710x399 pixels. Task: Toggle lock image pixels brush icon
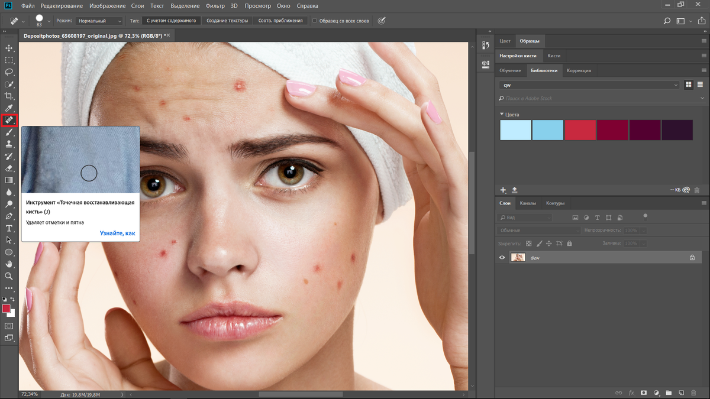click(539, 243)
